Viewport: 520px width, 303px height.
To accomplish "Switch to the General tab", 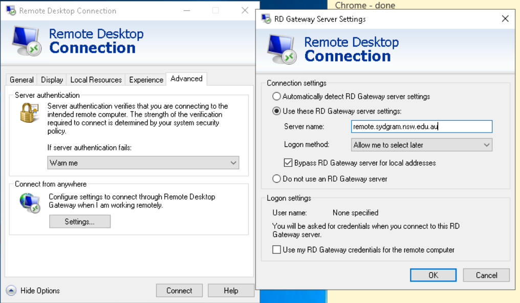I will point(21,80).
